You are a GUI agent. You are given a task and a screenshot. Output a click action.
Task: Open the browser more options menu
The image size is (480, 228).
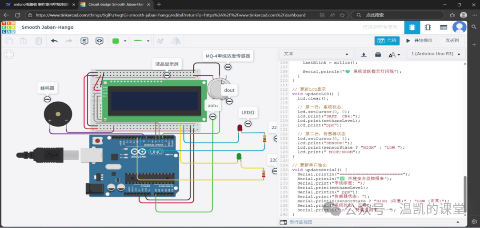(474, 15)
